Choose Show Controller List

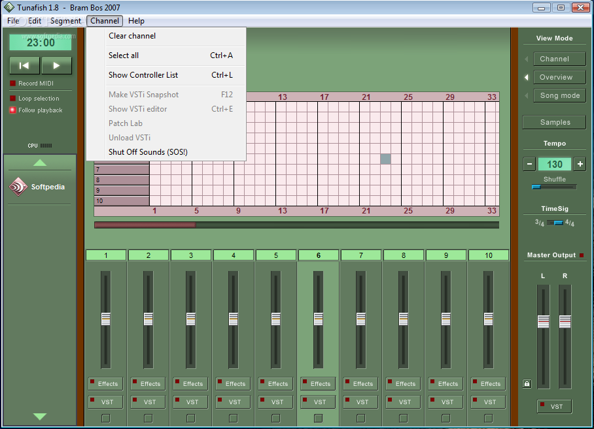click(166, 75)
